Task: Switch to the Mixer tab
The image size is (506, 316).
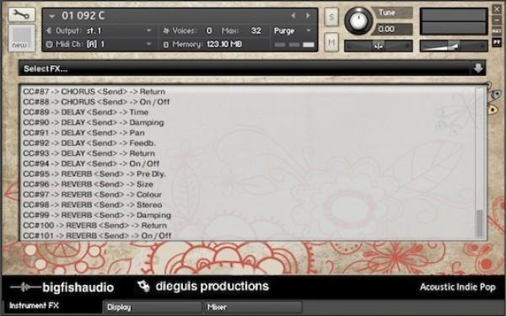Action: click(x=253, y=307)
